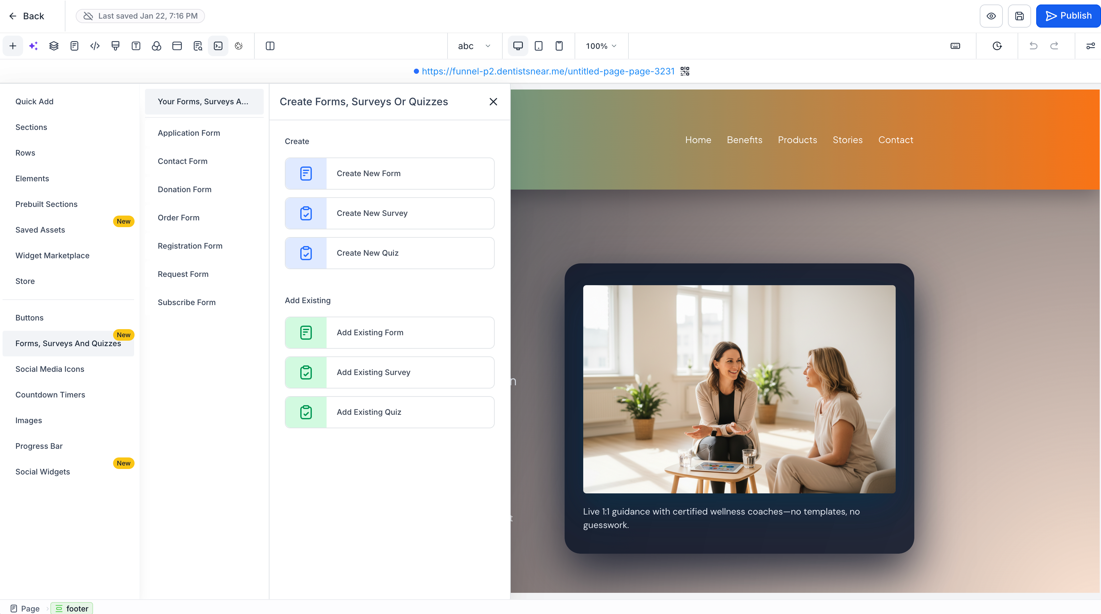Screen dimensions: 1101x614
Task: Click the redo arrow
Action: point(1054,46)
